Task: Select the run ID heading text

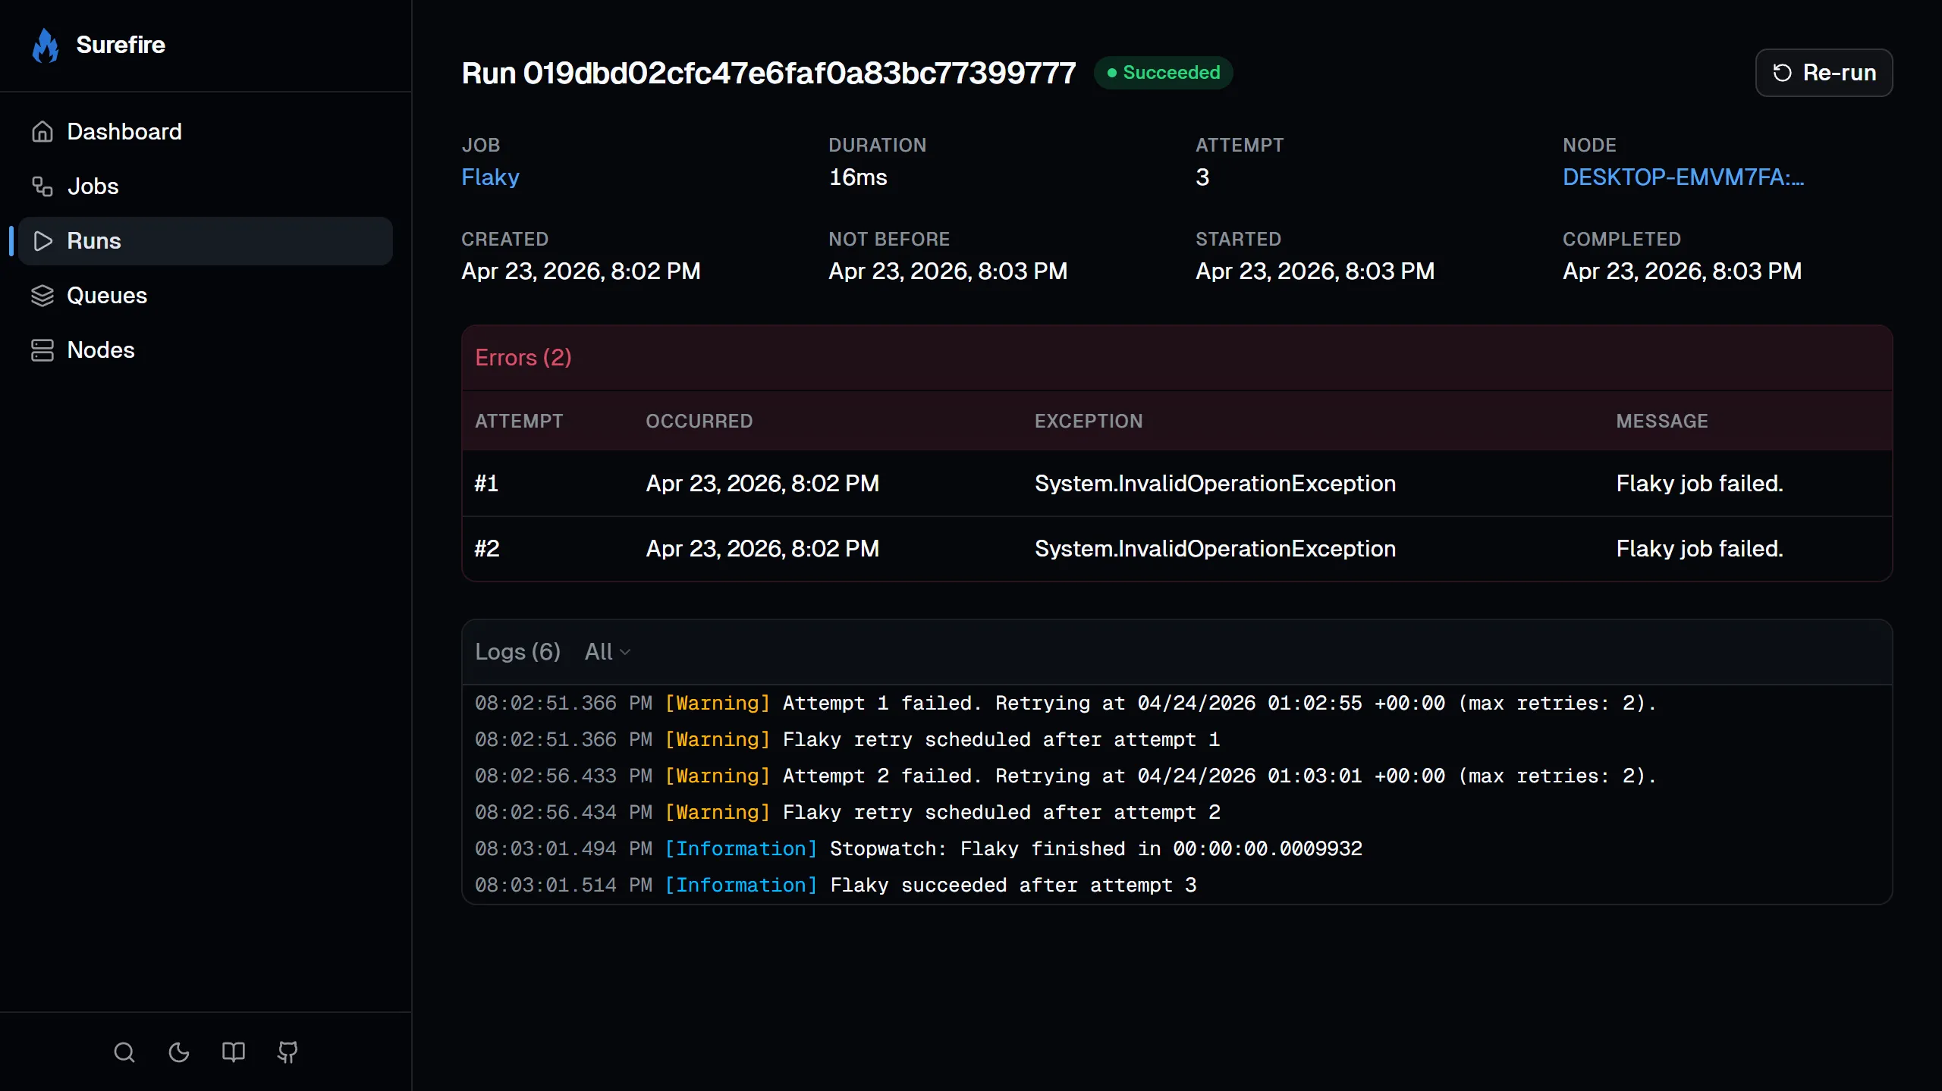Action: click(768, 74)
